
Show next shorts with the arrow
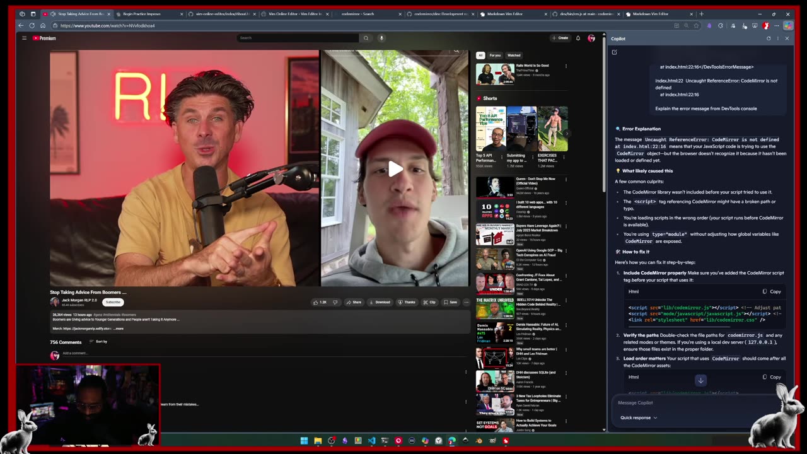click(566, 133)
